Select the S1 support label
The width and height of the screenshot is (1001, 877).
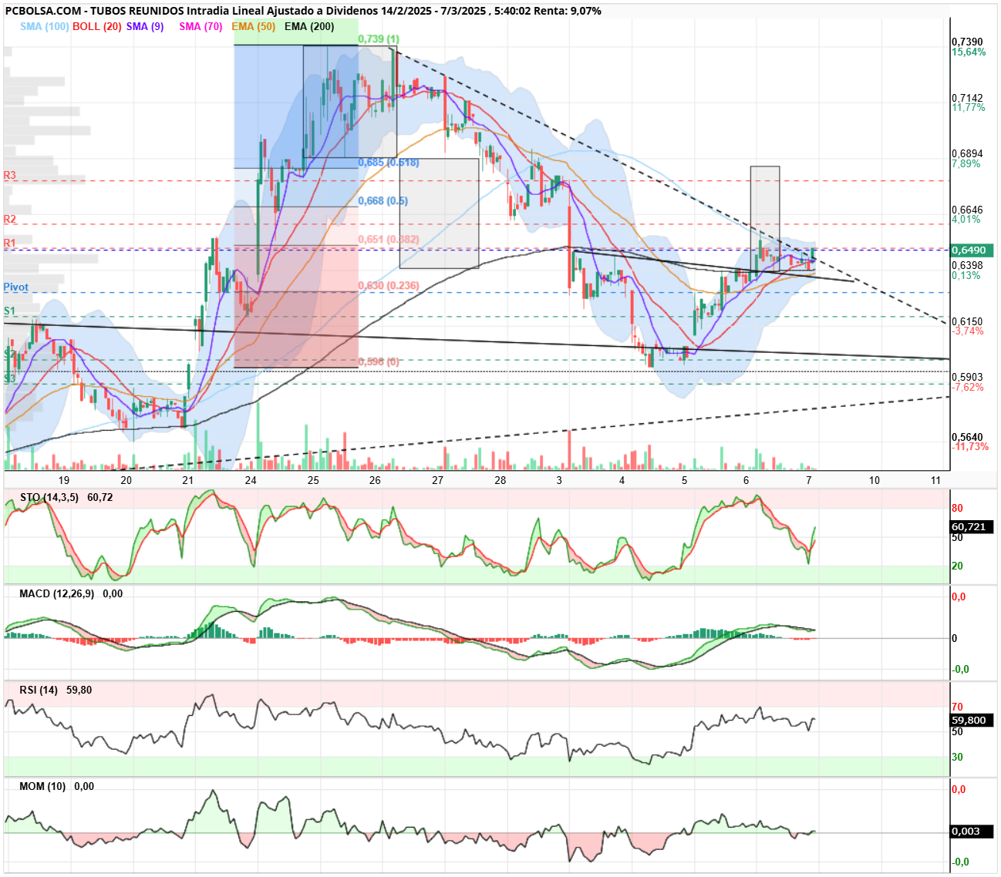(9, 311)
